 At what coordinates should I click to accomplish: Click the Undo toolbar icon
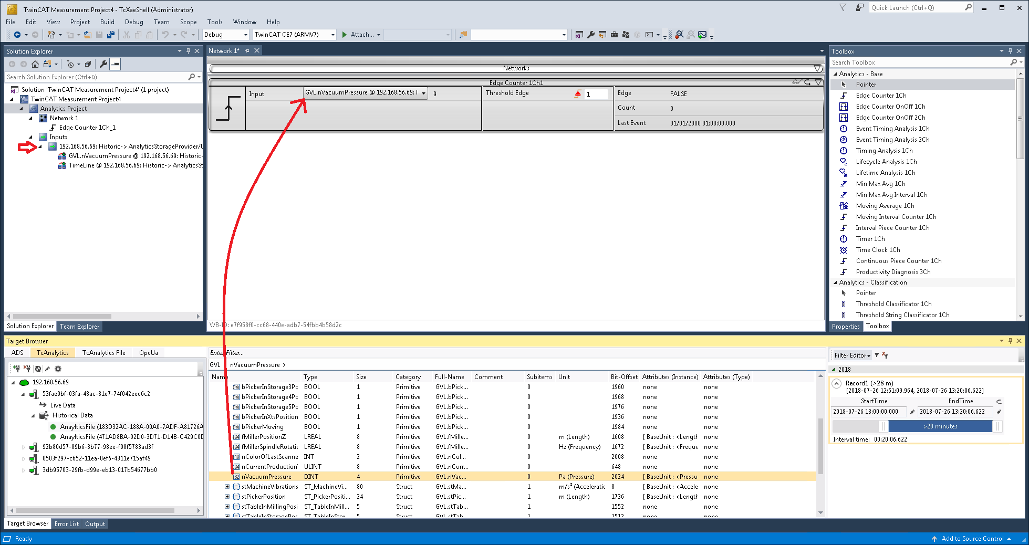tap(165, 35)
